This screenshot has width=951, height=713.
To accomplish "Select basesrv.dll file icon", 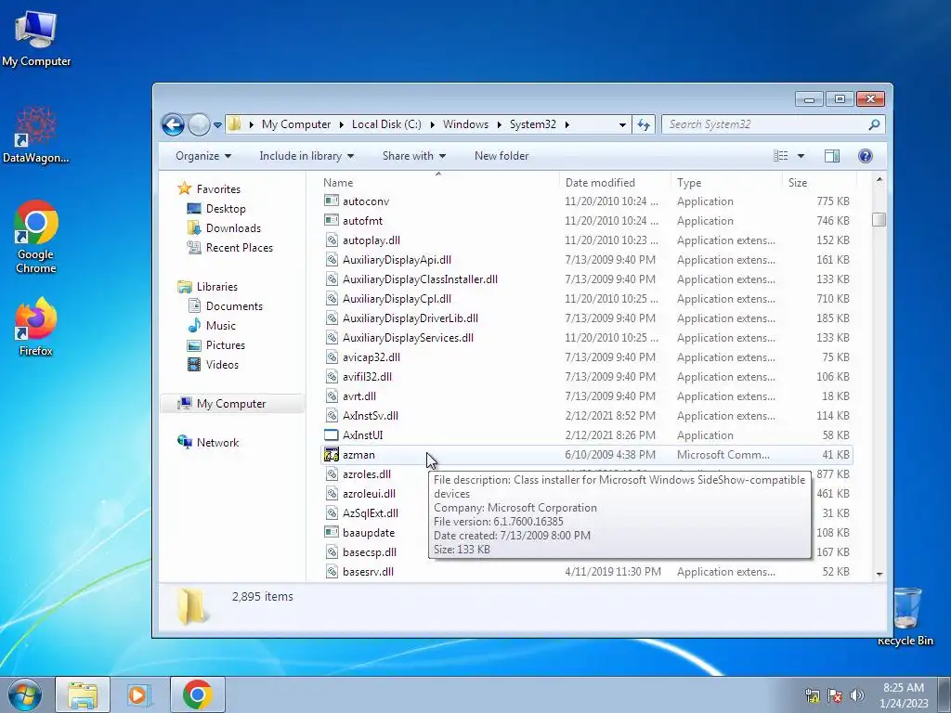I will click(x=332, y=571).
